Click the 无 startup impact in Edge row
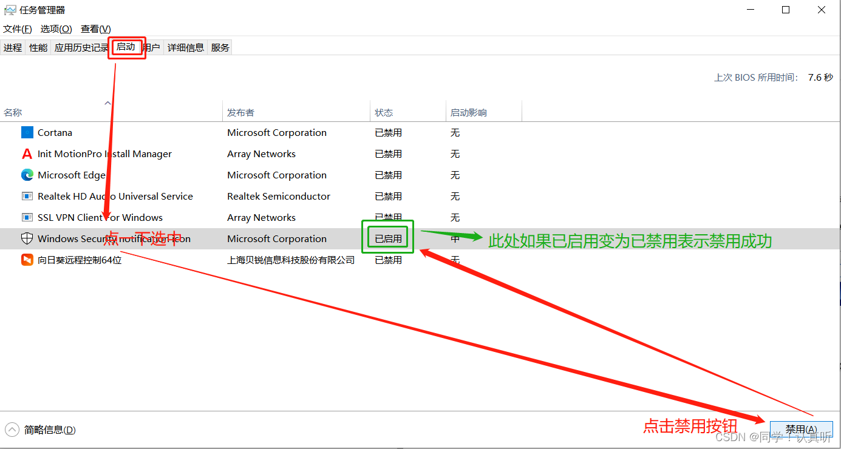Viewport: 841px width, 449px height. pos(455,175)
